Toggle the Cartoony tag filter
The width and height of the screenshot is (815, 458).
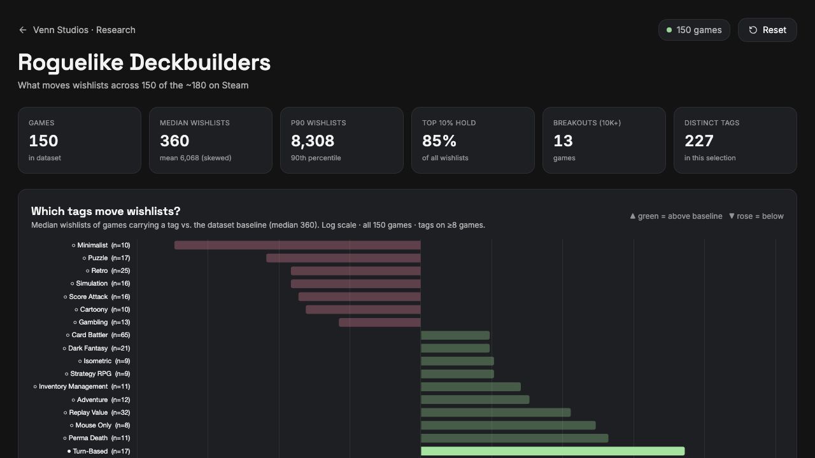point(102,309)
